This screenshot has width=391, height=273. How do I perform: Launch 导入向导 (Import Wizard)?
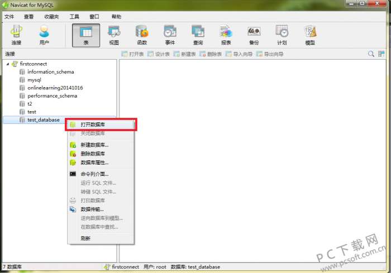(239, 54)
